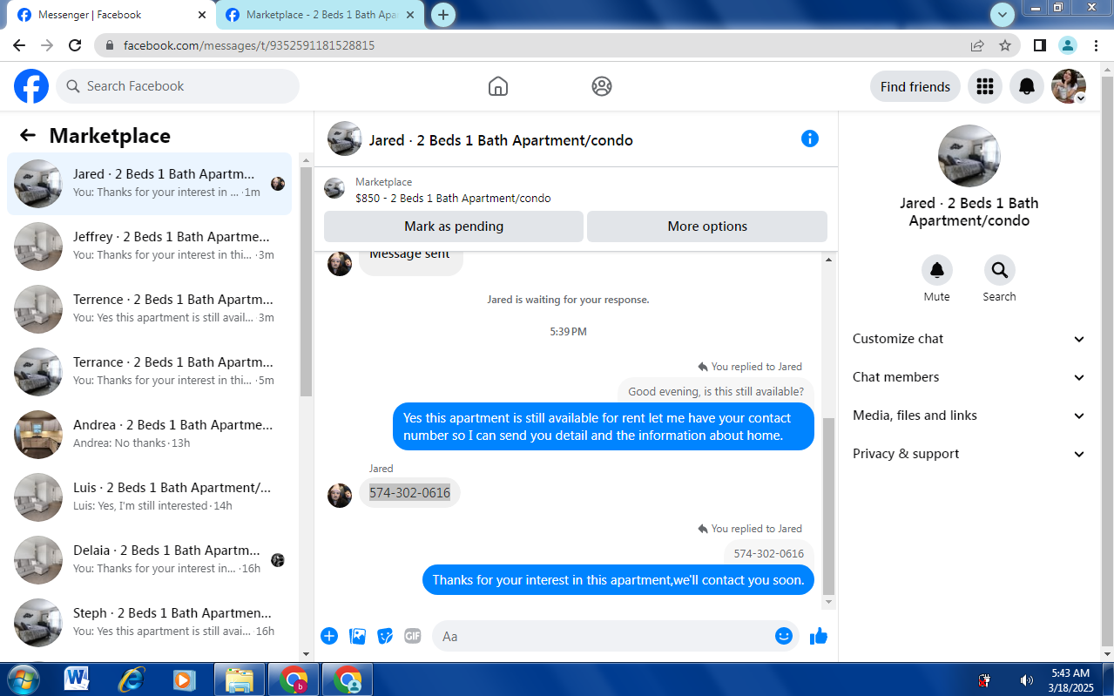Open Jared conversation in list
Image resolution: width=1114 pixels, height=696 pixels.
(149, 183)
